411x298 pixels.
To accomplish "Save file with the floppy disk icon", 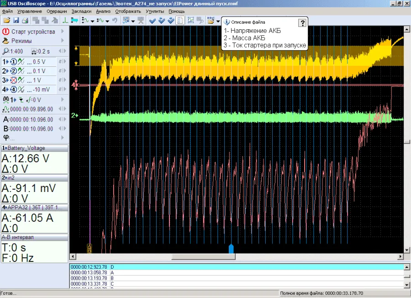I will pos(16,21).
